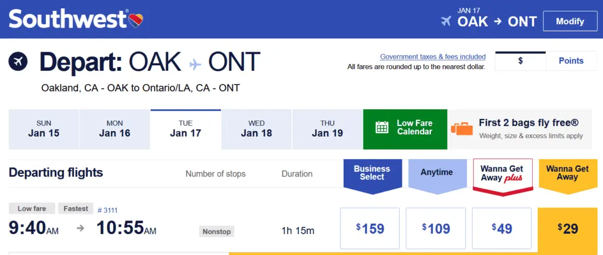Click the round airplane icon beside Depart

(x=18, y=61)
